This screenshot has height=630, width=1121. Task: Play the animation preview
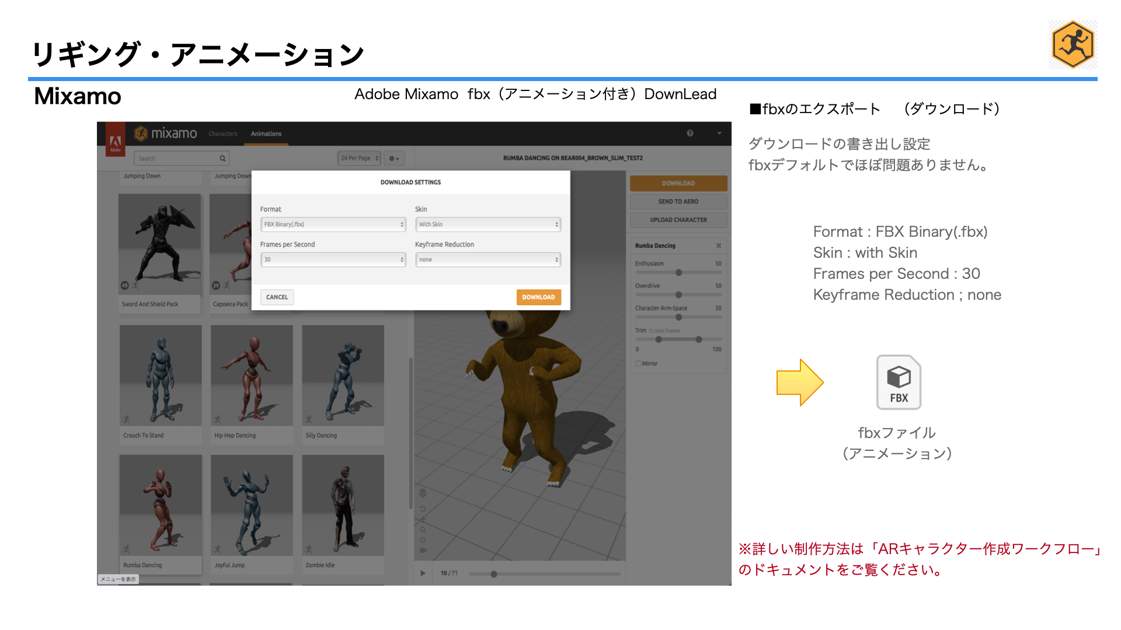[423, 573]
